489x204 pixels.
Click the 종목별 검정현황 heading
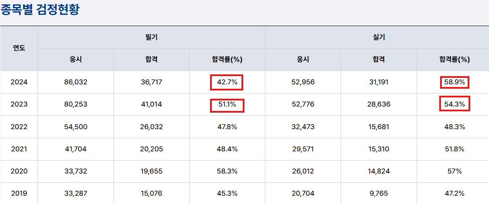click(40, 10)
